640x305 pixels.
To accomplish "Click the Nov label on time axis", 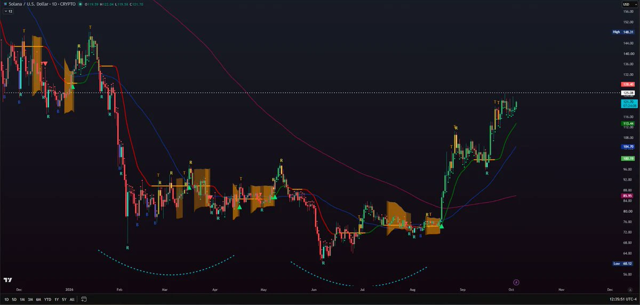I will tap(561, 289).
